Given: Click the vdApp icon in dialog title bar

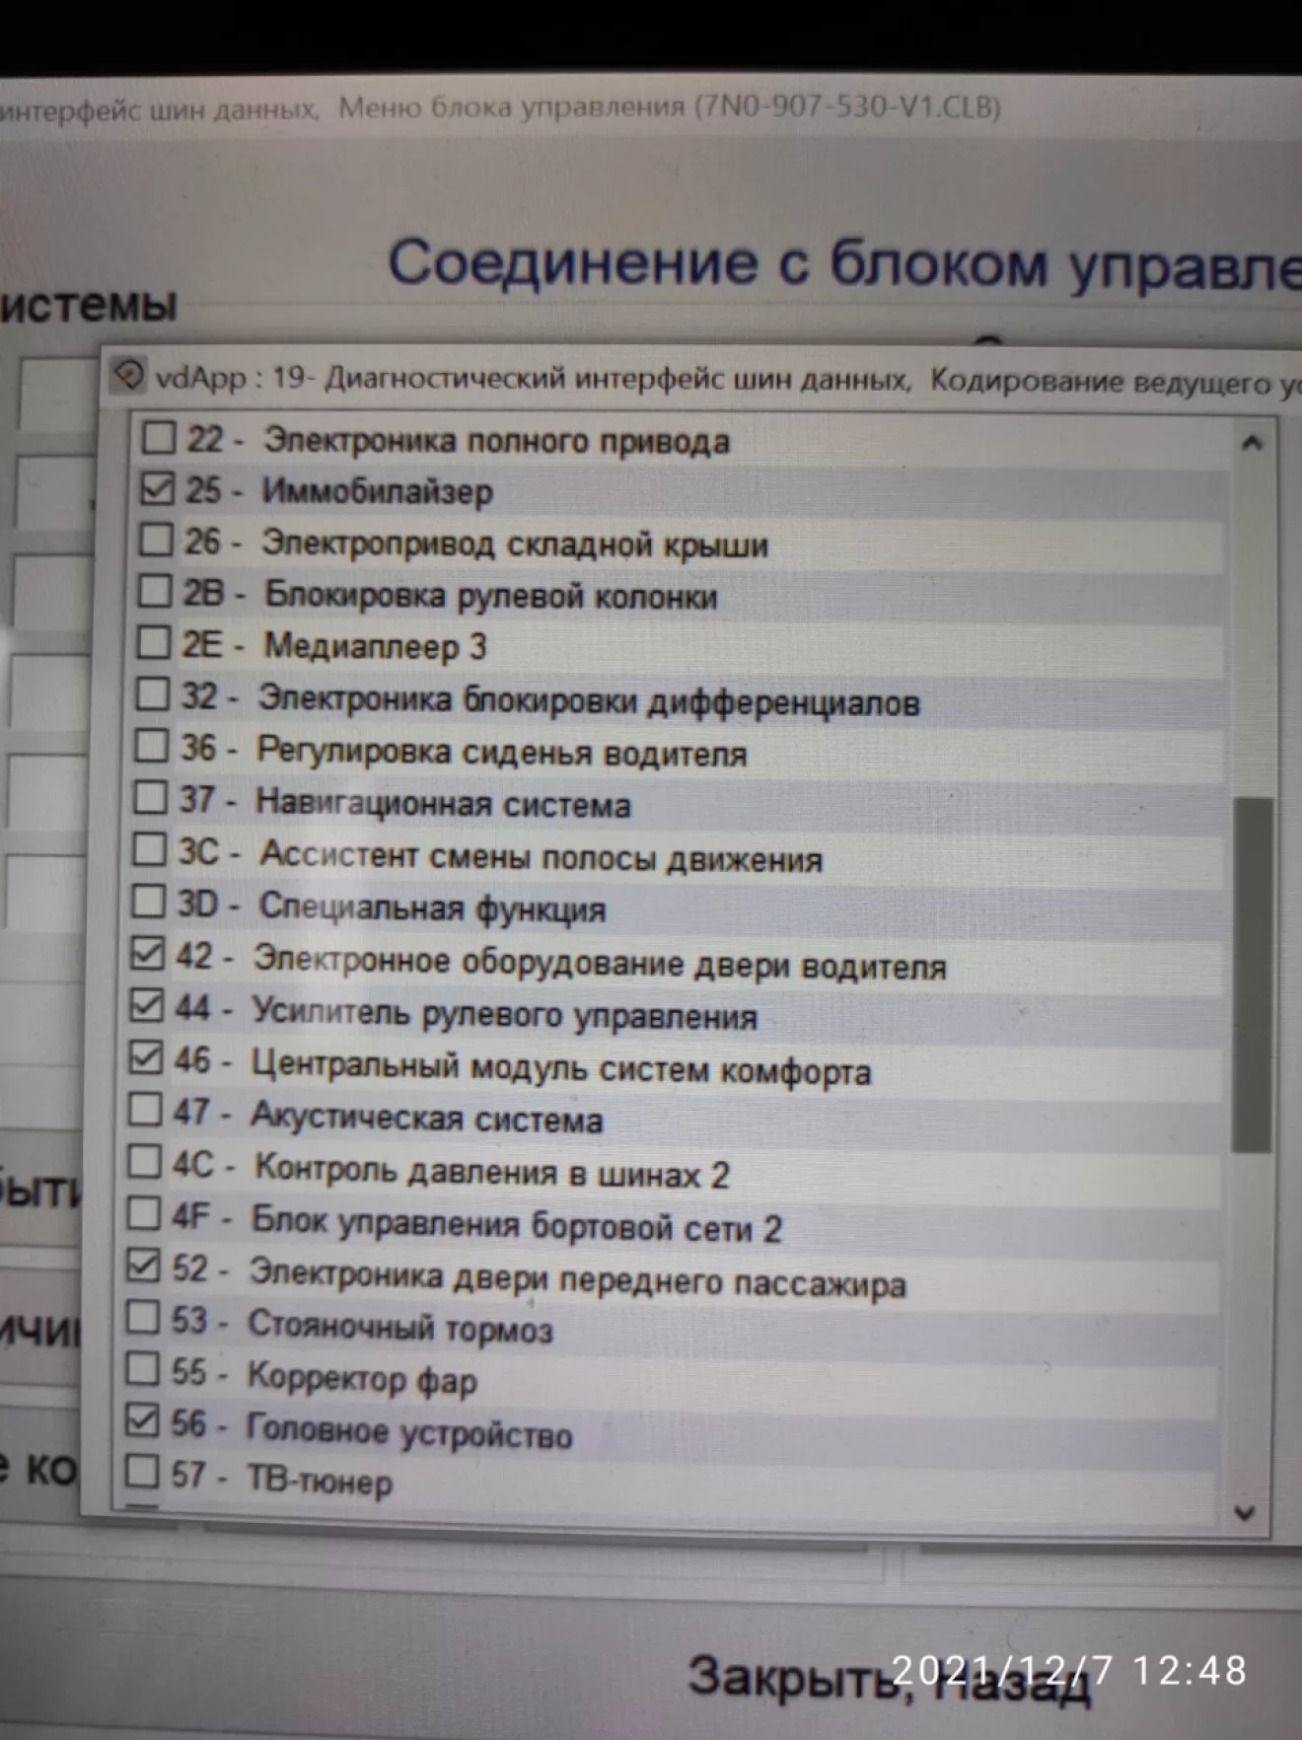Looking at the screenshot, I should tap(128, 376).
